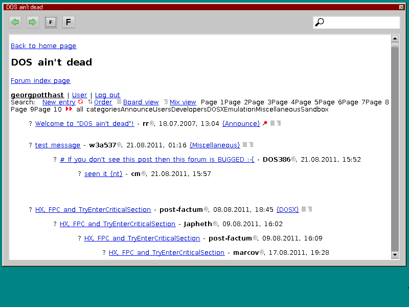
Task: Click the scrollbar up arrow
Action: 395,38
